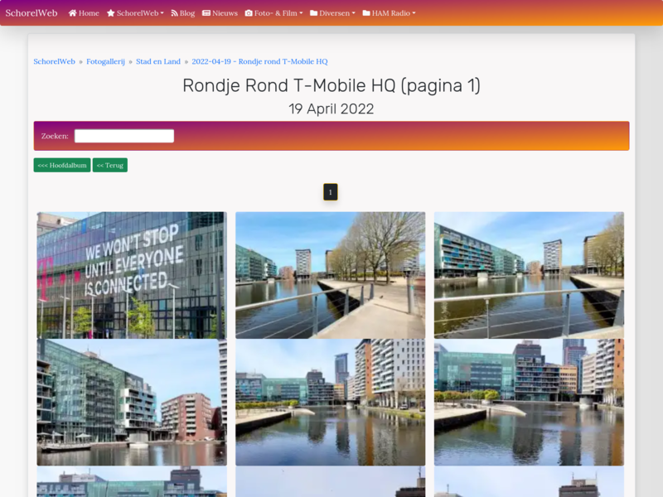Click the newspaper icon for Nieuws

[206, 13]
